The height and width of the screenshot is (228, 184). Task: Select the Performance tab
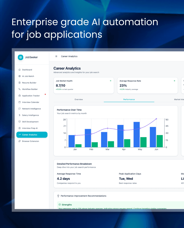[129, 100]
